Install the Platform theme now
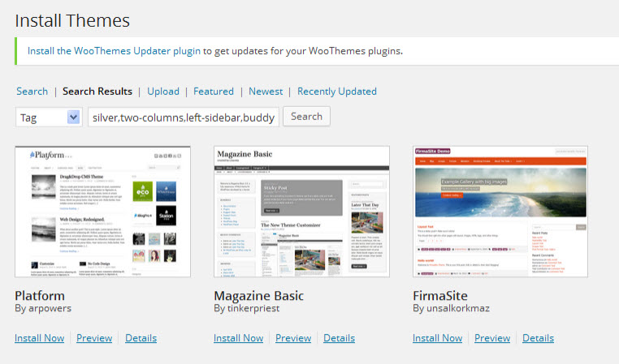The image size is (619, 364). coord(40,338)
